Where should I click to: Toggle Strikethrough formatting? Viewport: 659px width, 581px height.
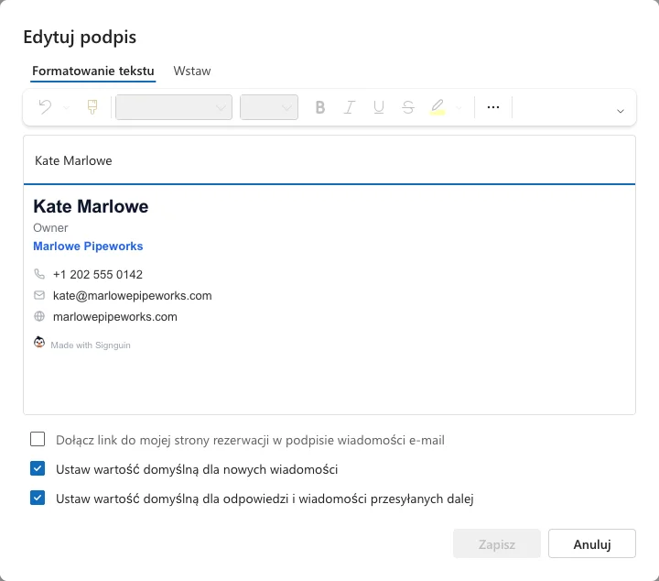click(x=407, y=107)
